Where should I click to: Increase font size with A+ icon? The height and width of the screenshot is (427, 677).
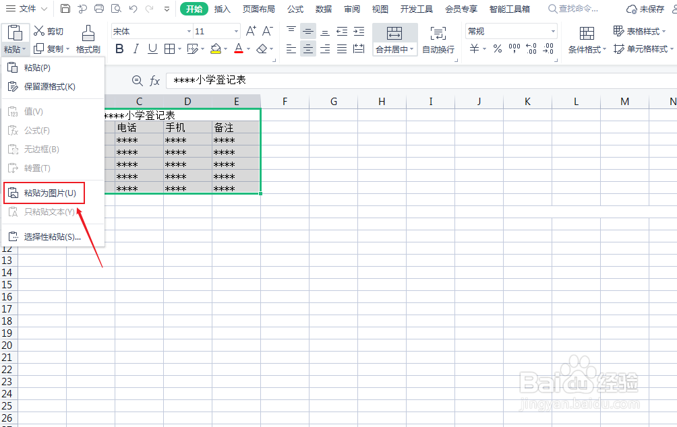[251, 31]
